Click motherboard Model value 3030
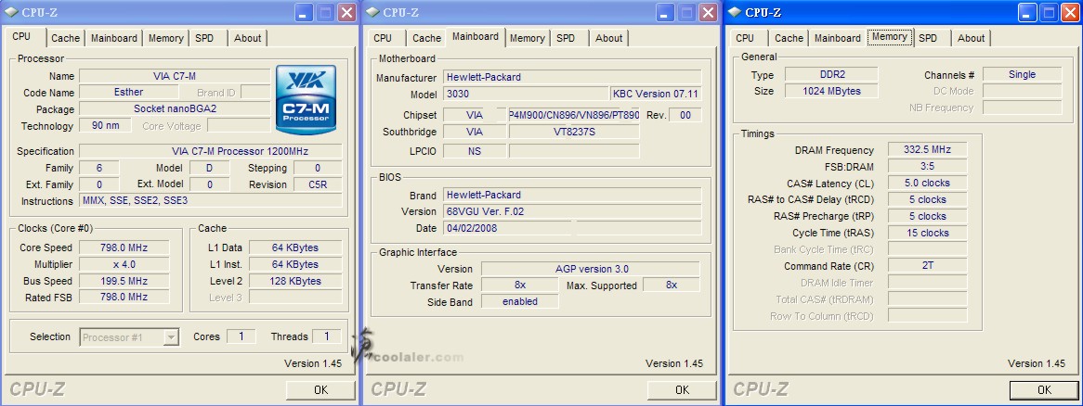This screenshot has height=406, width=1083. click(x=525, y=94)
